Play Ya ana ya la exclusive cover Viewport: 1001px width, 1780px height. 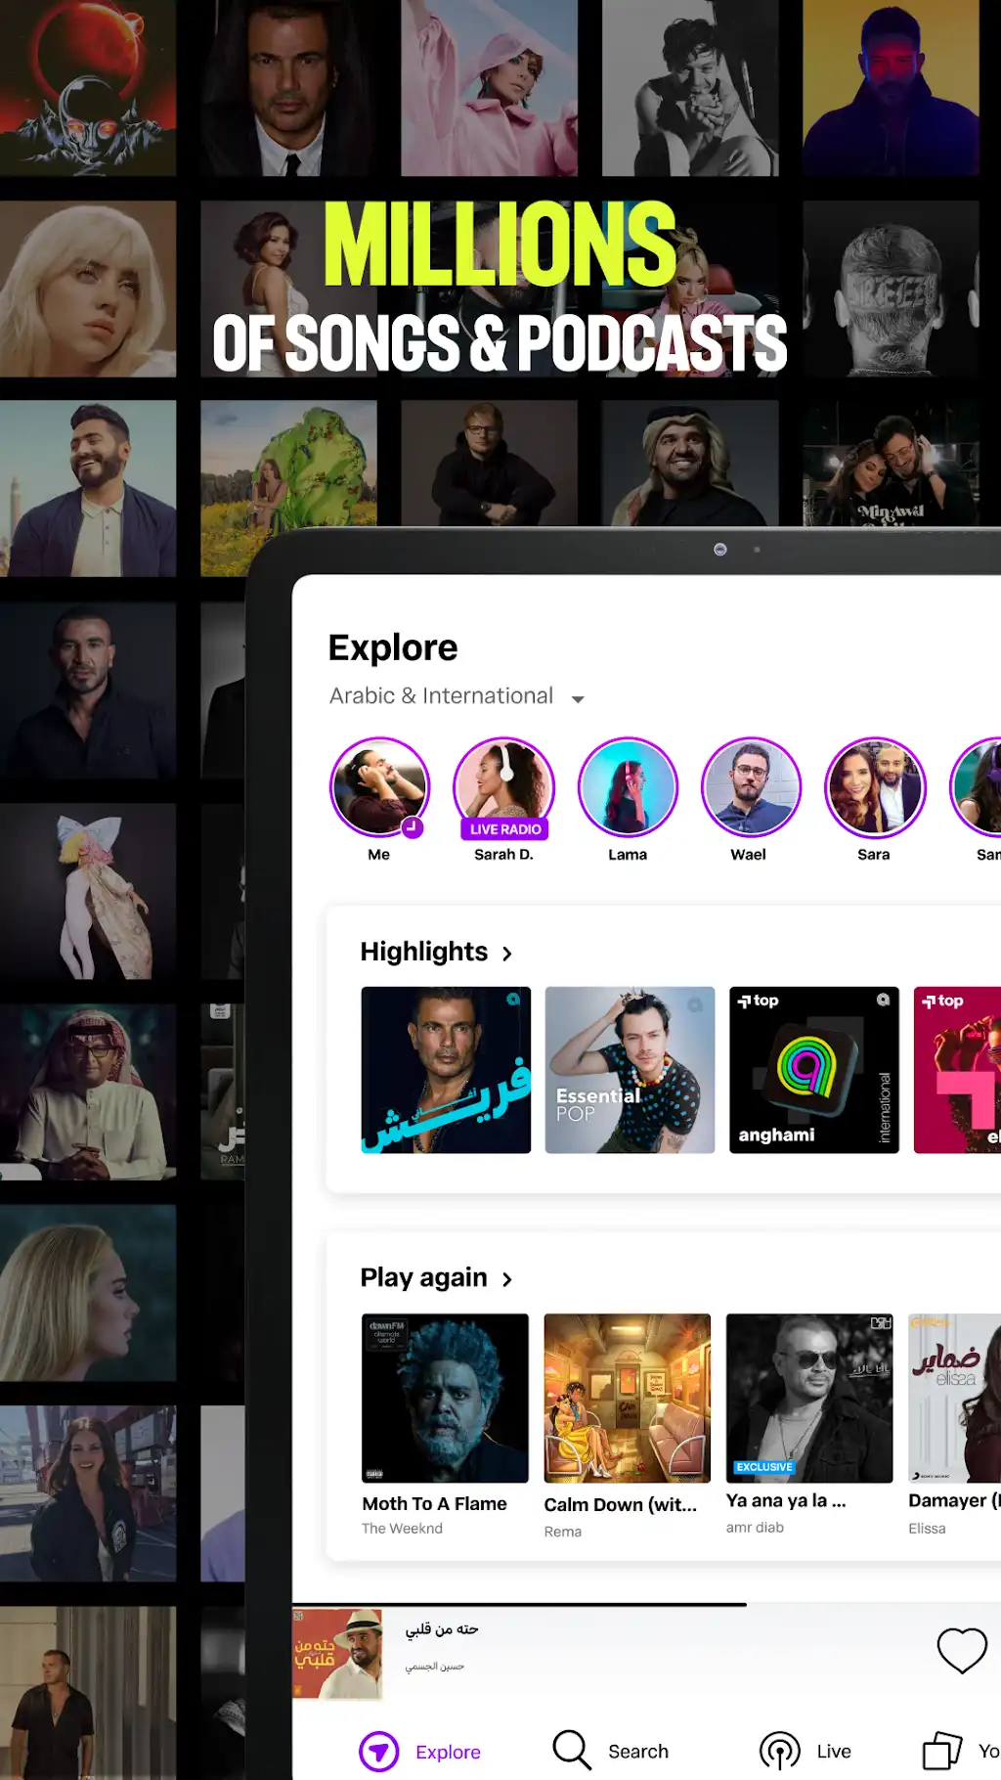[x=809, y=1398]
